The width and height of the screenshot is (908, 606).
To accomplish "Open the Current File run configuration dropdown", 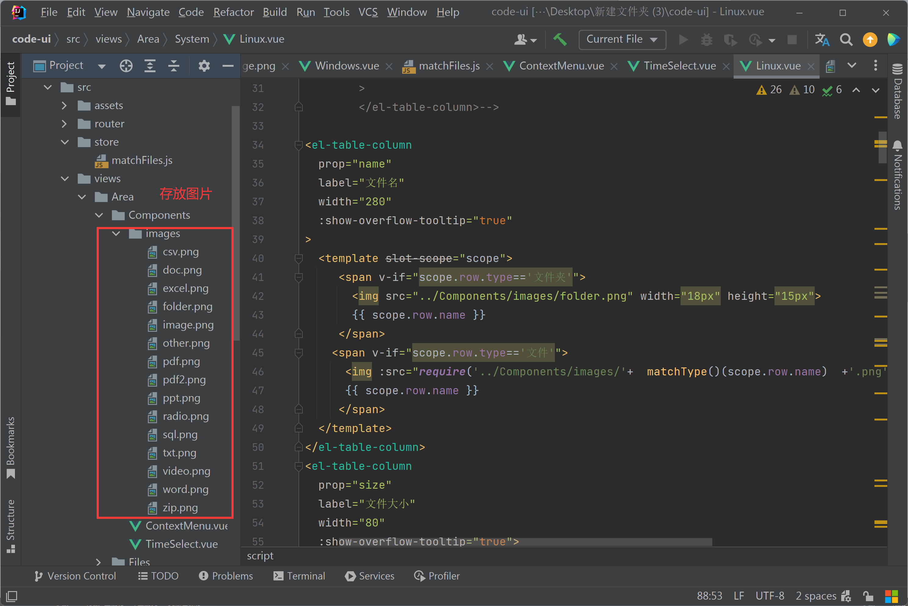I will tap(622, 39).
